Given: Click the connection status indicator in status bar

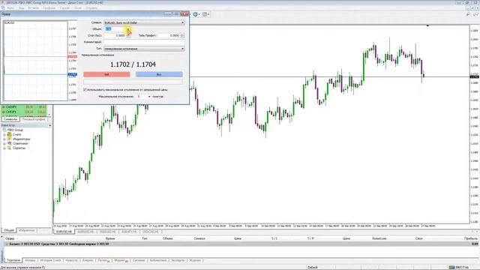Looking at the screenshot, I should [458, 267].
